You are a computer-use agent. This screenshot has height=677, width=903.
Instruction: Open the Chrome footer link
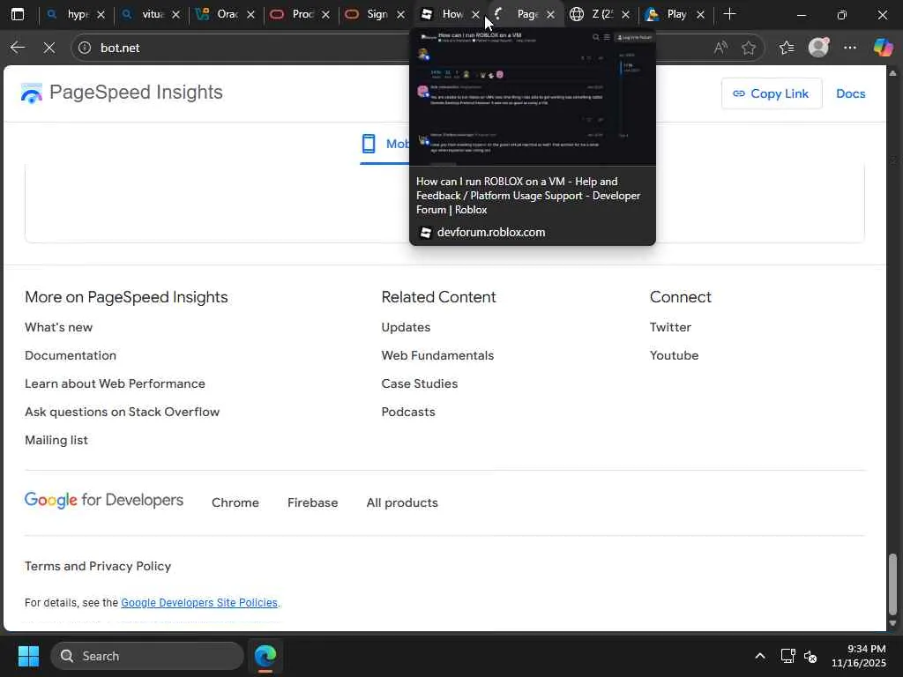tap(235, 502)
